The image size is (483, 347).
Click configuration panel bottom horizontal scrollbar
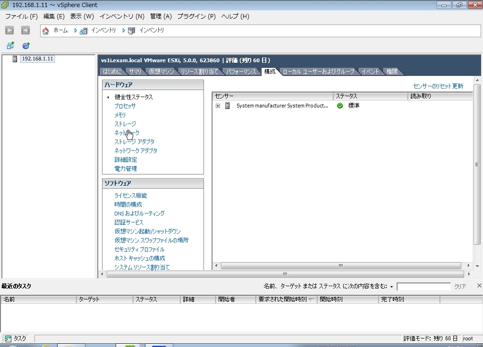(x=285, y=274)
